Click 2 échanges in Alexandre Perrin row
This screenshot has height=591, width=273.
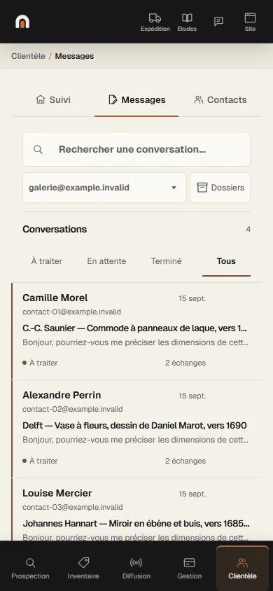[185, 461]
